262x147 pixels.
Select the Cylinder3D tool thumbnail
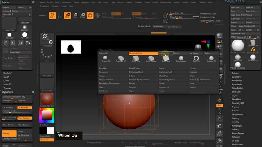pyautogui.click(x=253, y=43)
